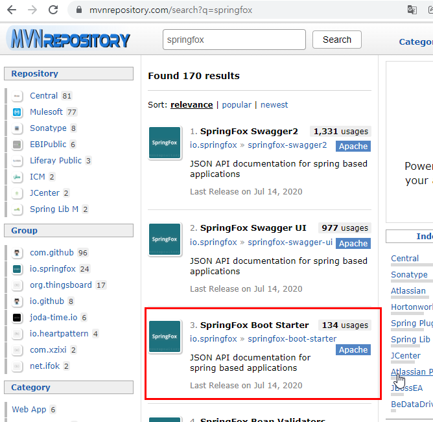Filter by Web App category link
Viewport: 433px width, 422px height.
click(x=29, y=410)
